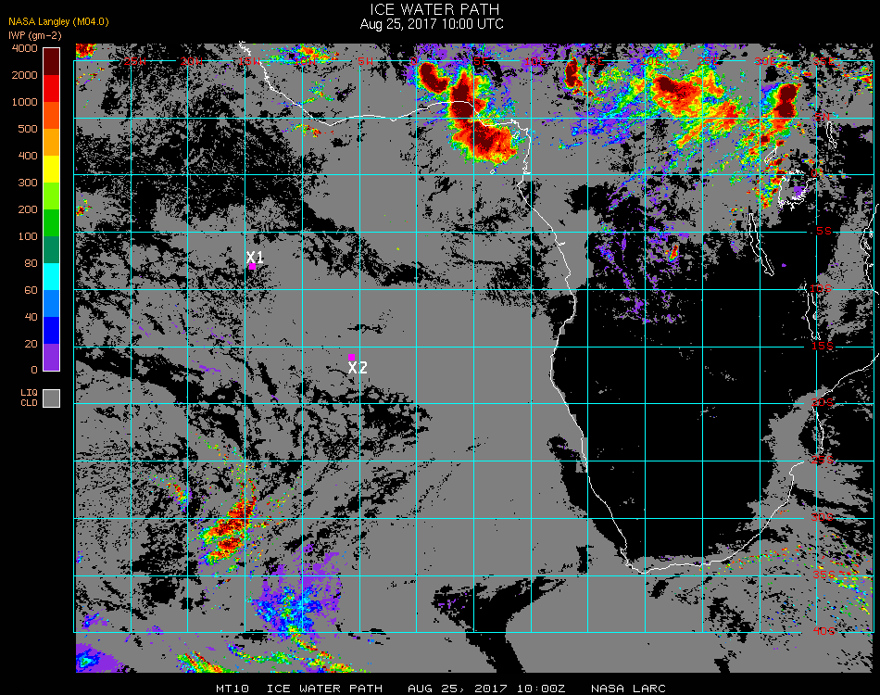The width and height of the screenshot is (880, 695).
Task: Click the legend value '4000'
Action: (25, 48)
